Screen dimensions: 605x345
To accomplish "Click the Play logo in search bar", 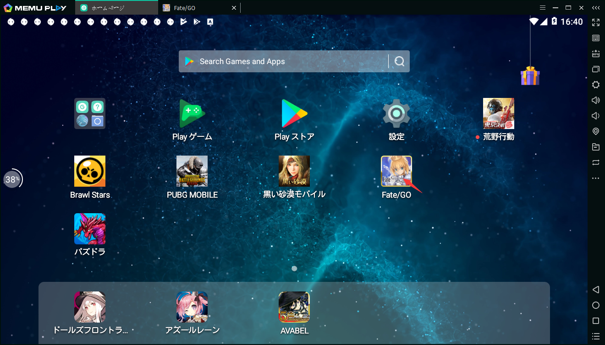I will pos(189,61).
